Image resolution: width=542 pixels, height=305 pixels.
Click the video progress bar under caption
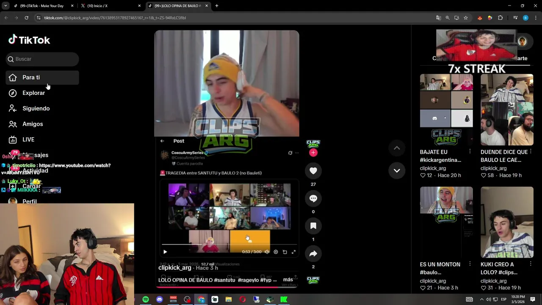227,287
